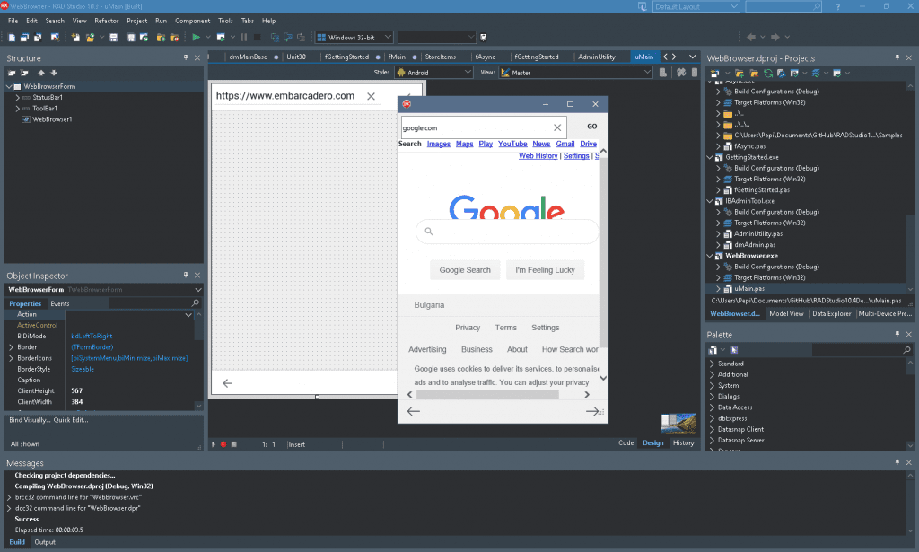Click the red record macro button
This screenshot has height=552, width=919.
tap(223, 444)
